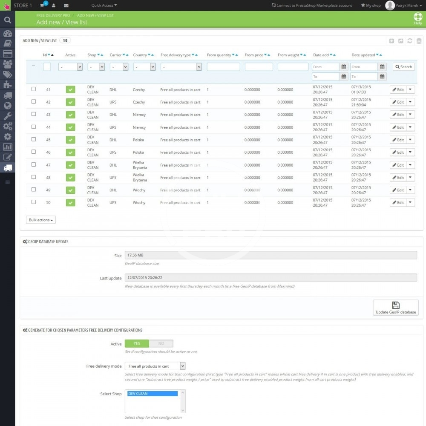Open the Customers sidebar icon
The height and width of the screenshot is (426, 426).
(x=7, y=64)
